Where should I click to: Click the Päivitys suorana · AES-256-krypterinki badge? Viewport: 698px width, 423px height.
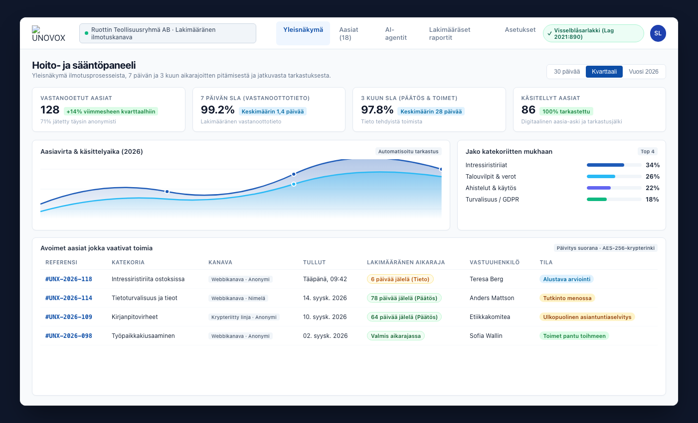click(605, 248)
